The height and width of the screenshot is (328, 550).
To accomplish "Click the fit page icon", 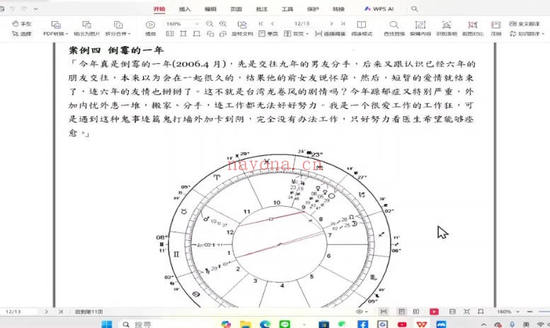I will click(x=183, y=34).
